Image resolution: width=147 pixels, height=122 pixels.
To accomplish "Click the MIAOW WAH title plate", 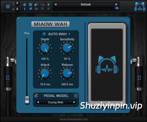I will click(x=50, y=24).
